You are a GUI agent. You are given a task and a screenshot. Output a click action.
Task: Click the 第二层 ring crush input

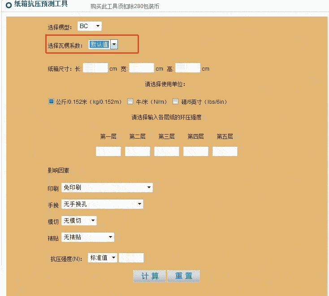(138, 151)
